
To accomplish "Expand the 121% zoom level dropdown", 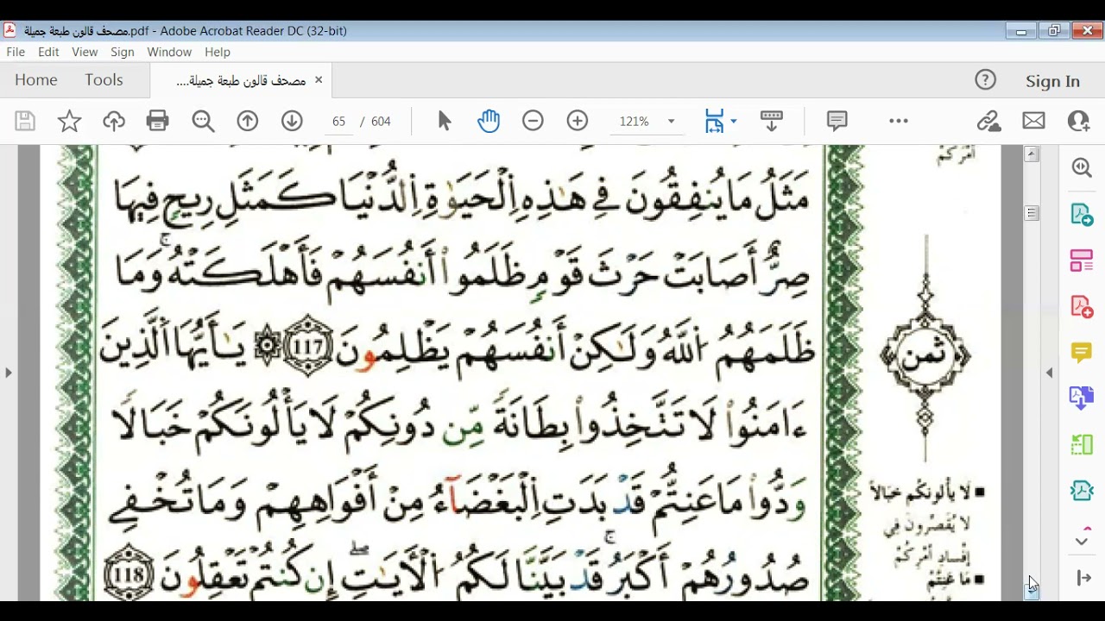I will coord(670,122).
